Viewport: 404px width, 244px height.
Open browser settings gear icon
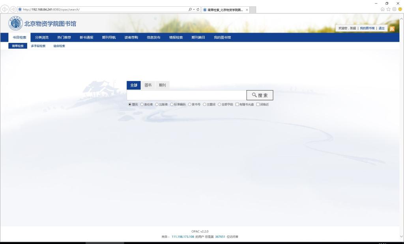point(394,9)
